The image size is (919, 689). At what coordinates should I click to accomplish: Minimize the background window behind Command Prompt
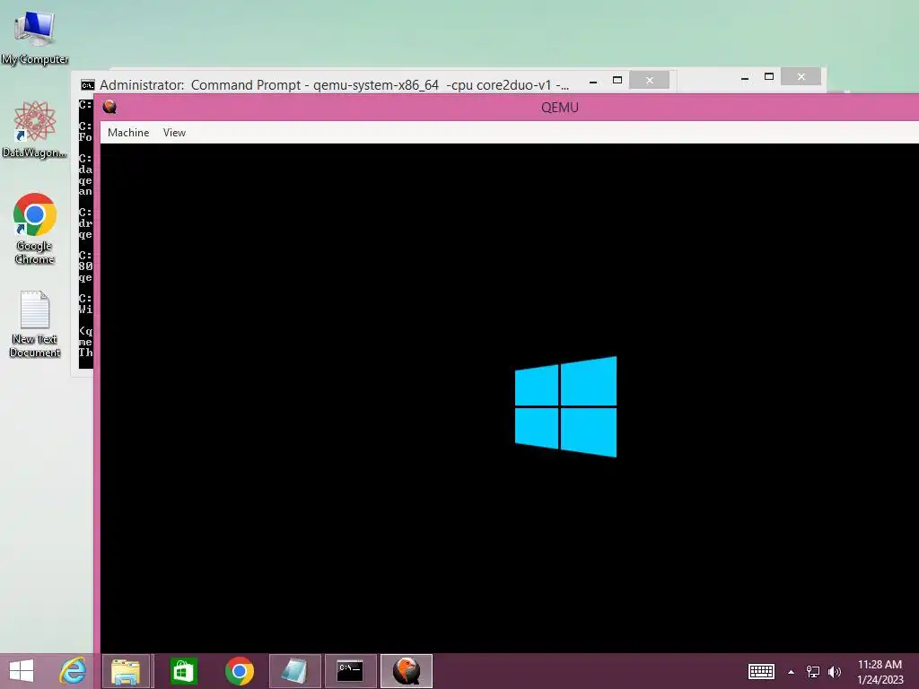point(744,77)
